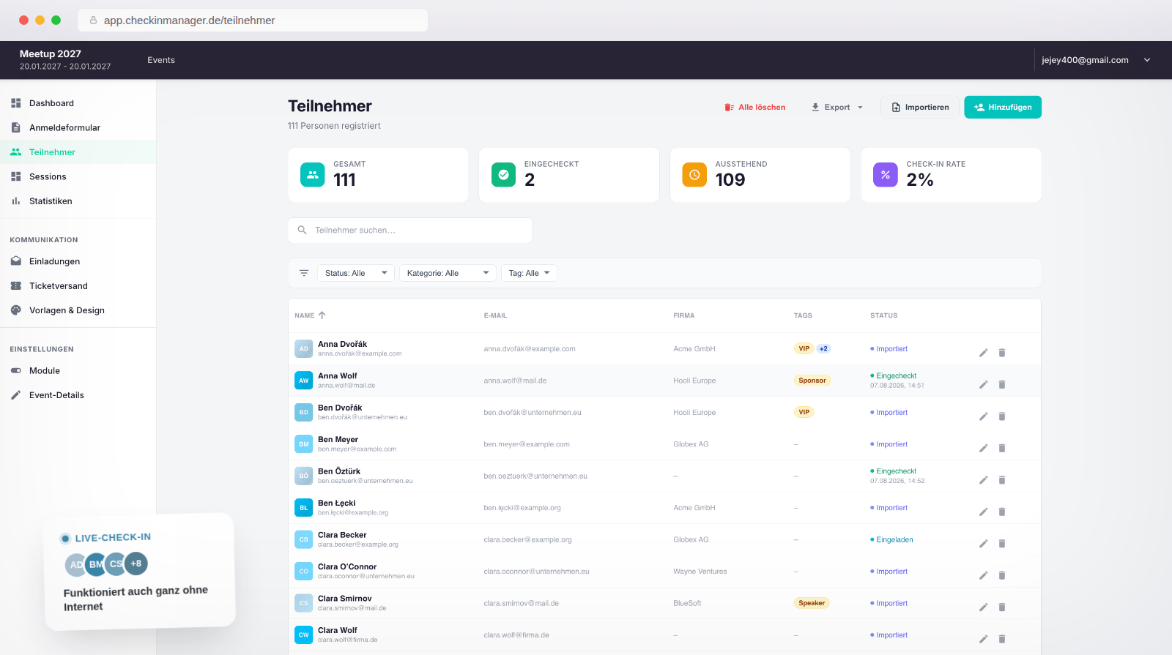This screenshot has width=1172, height=655.
Task: Delete Anna Wolf entry
Action: click(x=1002, y=384)
